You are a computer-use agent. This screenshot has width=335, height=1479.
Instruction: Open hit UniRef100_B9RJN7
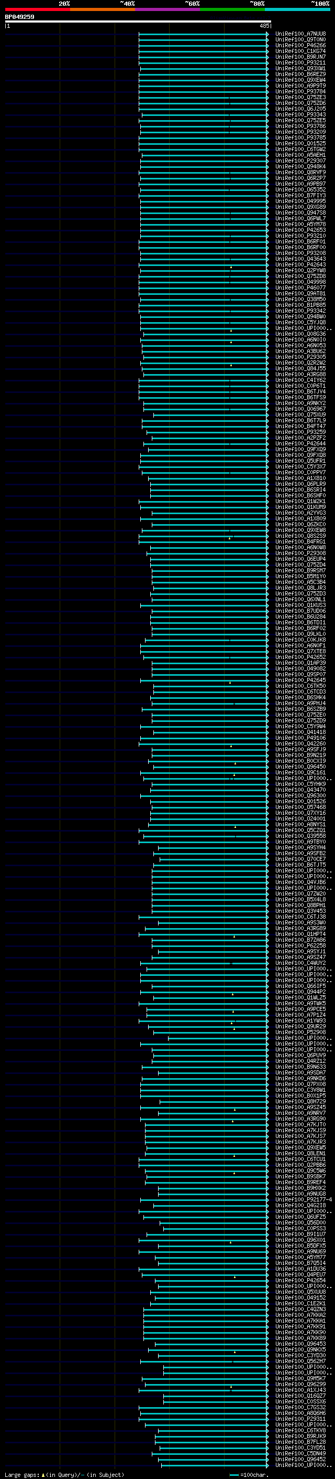coord(300,57)
